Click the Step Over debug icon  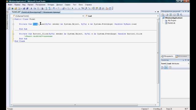click(x=86, y=8)
